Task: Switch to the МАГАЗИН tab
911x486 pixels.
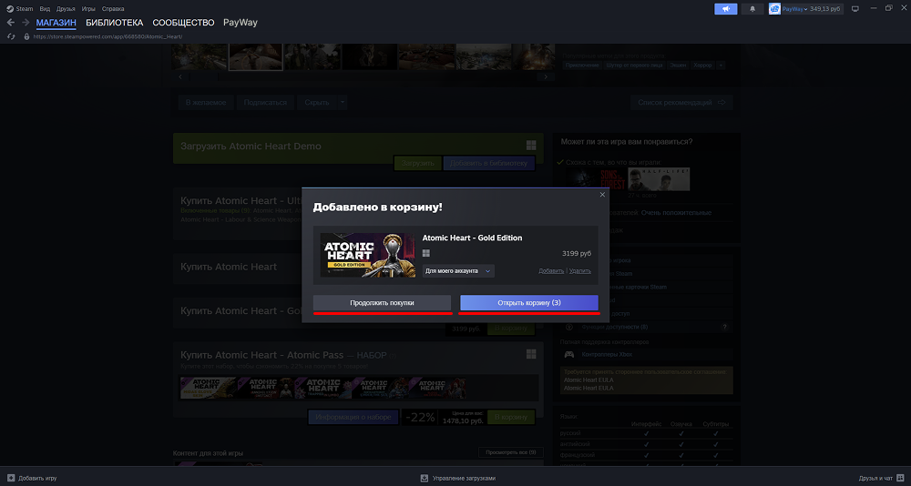Action: pyautogui.click(x=56, y=23)
